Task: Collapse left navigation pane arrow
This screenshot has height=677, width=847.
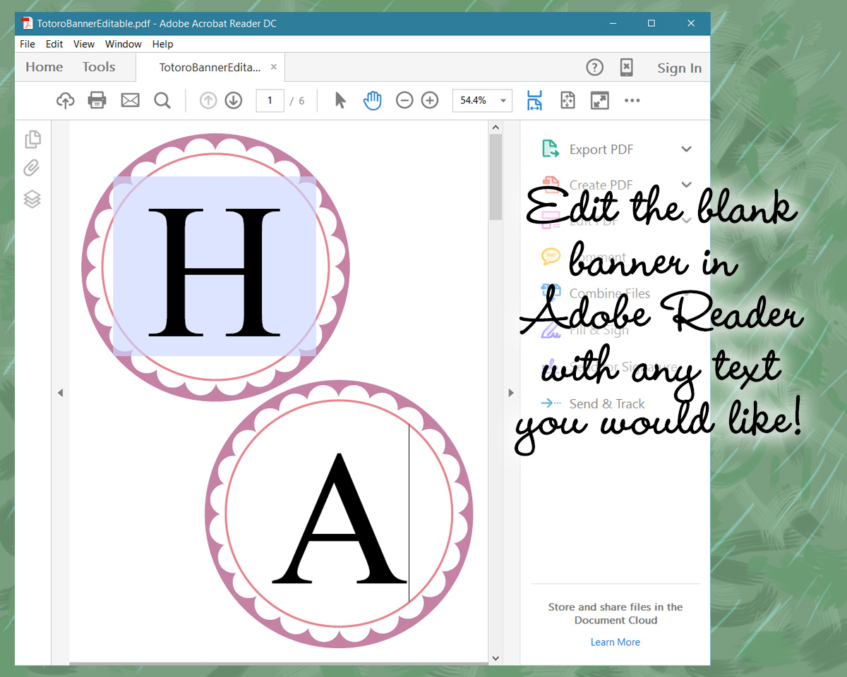Action: pyautogui.click(x=60, y=393)
